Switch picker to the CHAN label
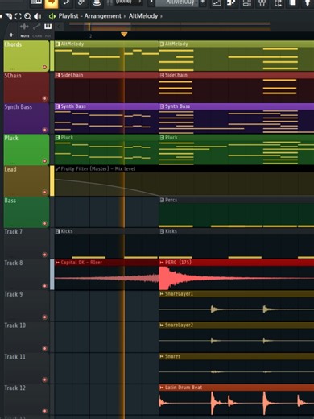The height and width of the screenshot is (419, 314). click(x=37, y=36)
